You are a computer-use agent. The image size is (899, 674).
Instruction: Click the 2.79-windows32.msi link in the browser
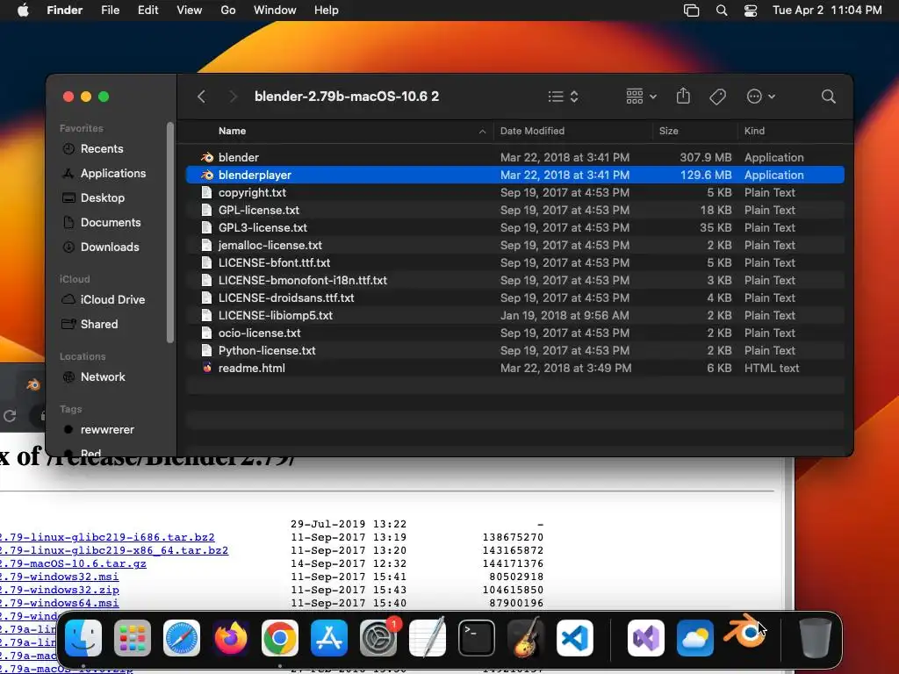(x=59, y=577)
